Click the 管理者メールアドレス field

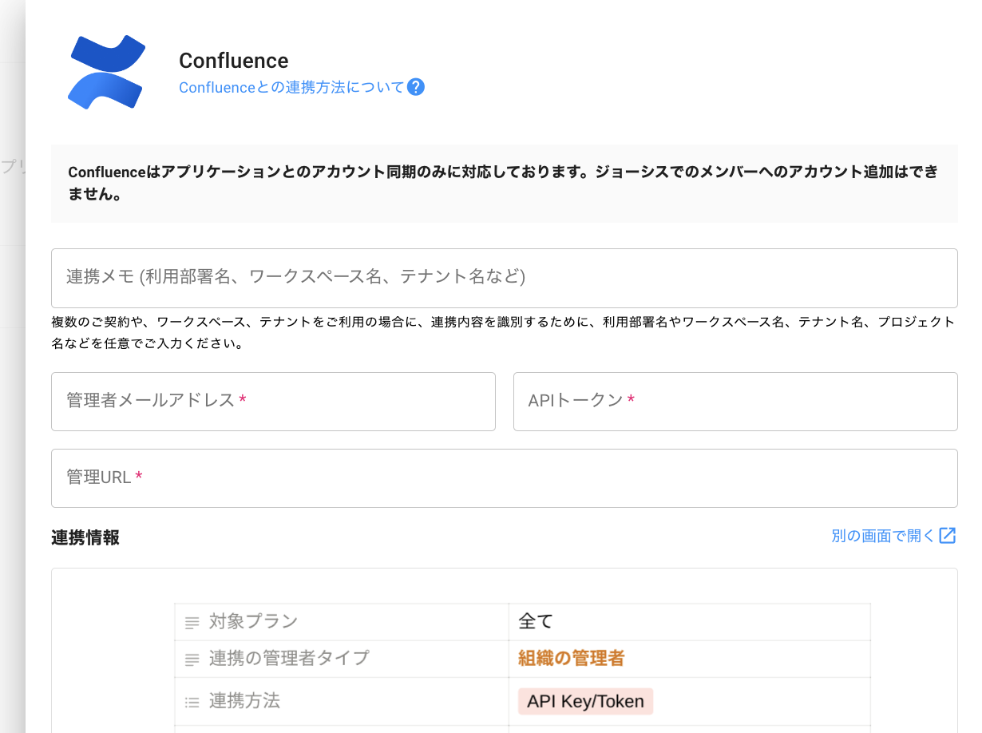pyautogui.click(x=273, y=401)
